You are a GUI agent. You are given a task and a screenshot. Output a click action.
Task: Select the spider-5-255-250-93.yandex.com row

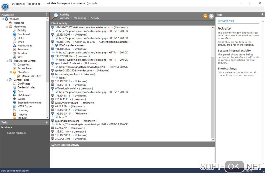[82, 71]
